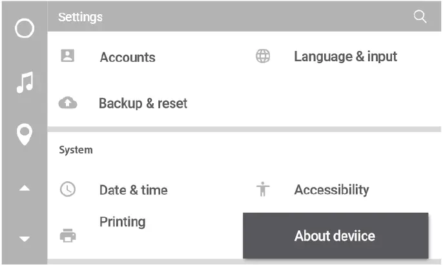The width and height of the screenshot is (443, 265).
Task: Open the Accounts settings entry
Action: [x=127, y=57]
